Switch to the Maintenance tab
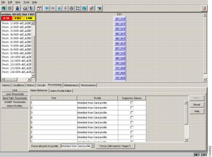Screen dimensions: 212x157 point(71,85)
